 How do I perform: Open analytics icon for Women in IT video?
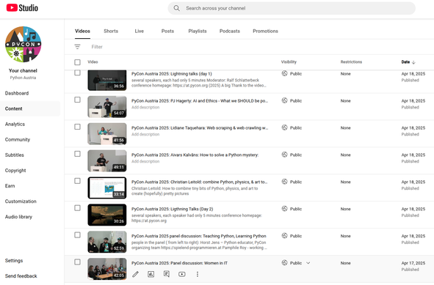[151, 274]
